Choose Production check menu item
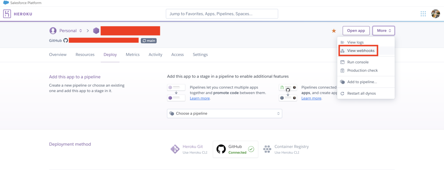The image size is (444, 170). point(366,70)
